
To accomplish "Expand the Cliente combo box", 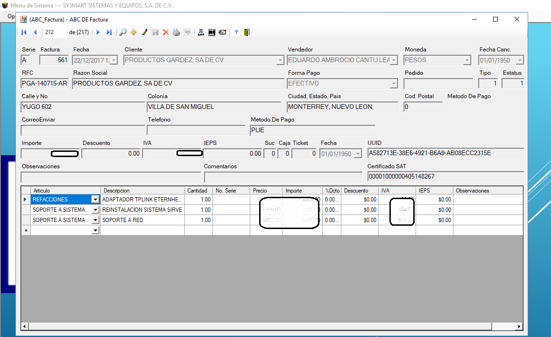I will click(280, 60).
